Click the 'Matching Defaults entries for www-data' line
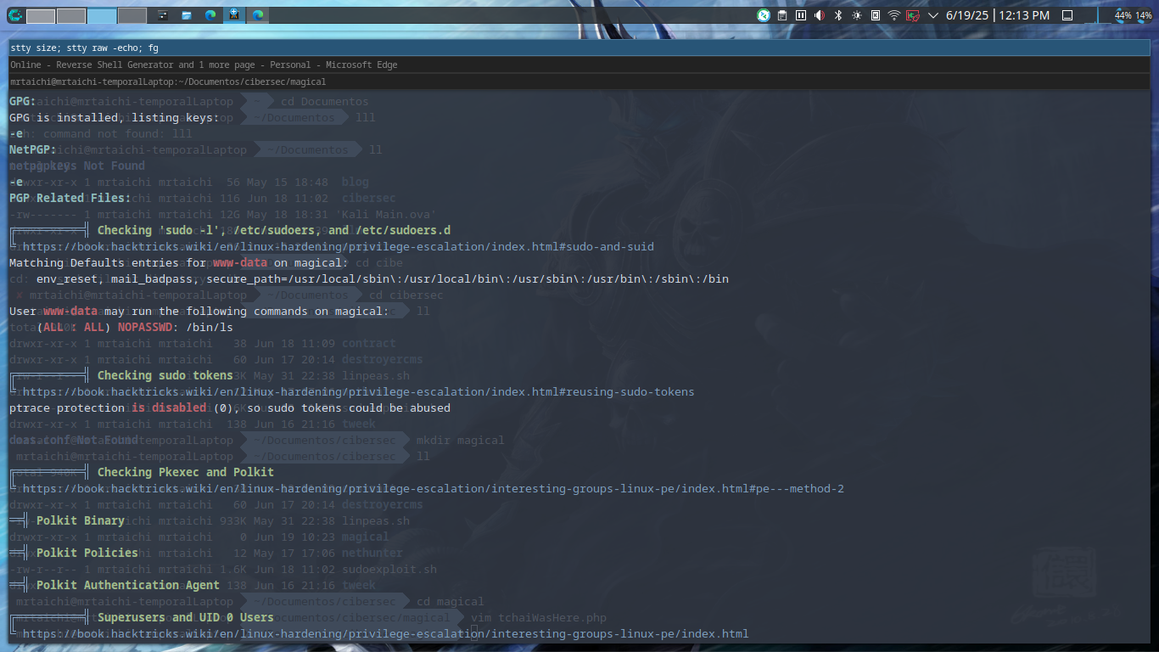This screenshot has width=1159, height=652. [x=179, y=262]
